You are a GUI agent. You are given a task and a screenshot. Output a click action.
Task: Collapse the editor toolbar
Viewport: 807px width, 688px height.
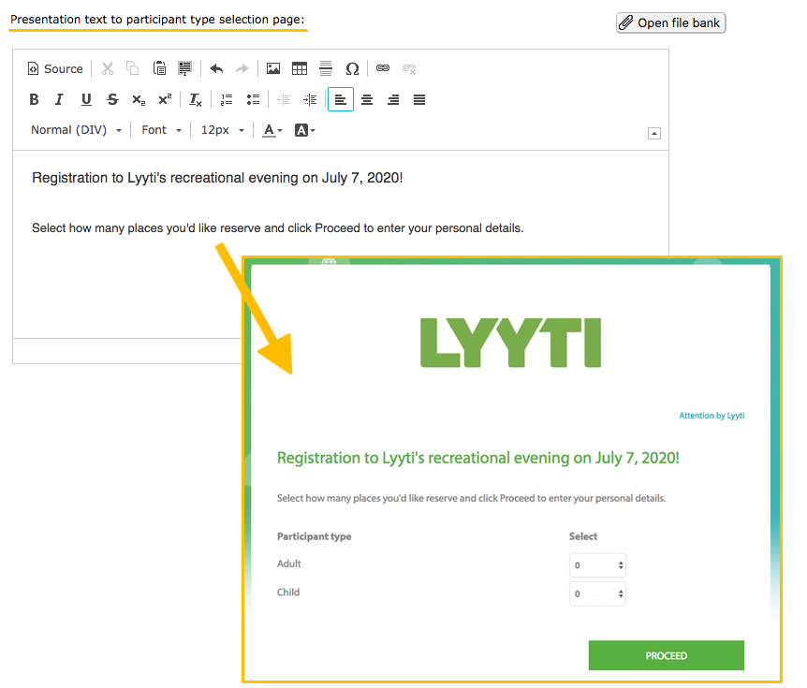(x=654, y=134)
